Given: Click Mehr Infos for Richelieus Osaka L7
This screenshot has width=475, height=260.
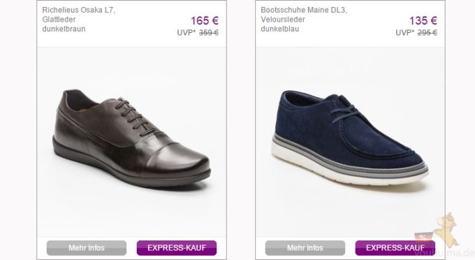Looking at the screenshot, I should [x=87, y=248].
